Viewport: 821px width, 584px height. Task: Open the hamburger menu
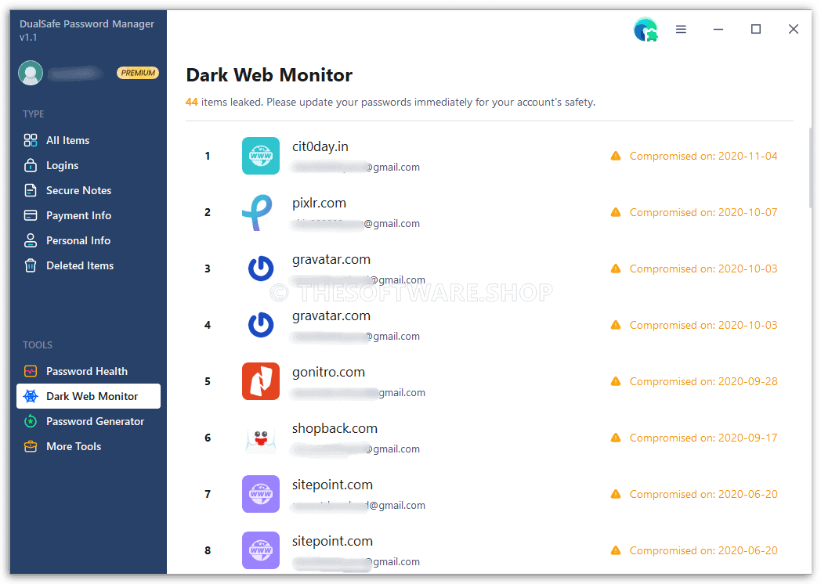tap(681, 29)
